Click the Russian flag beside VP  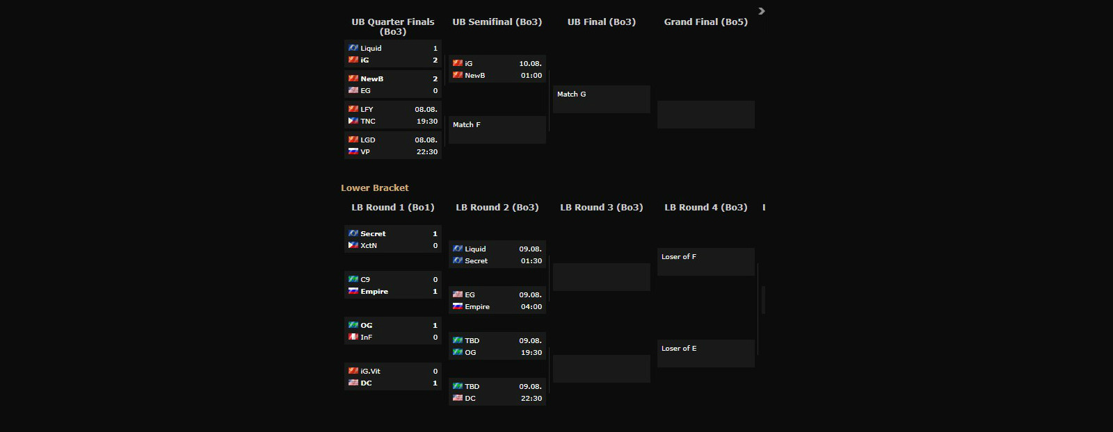[x=353, y=151]
